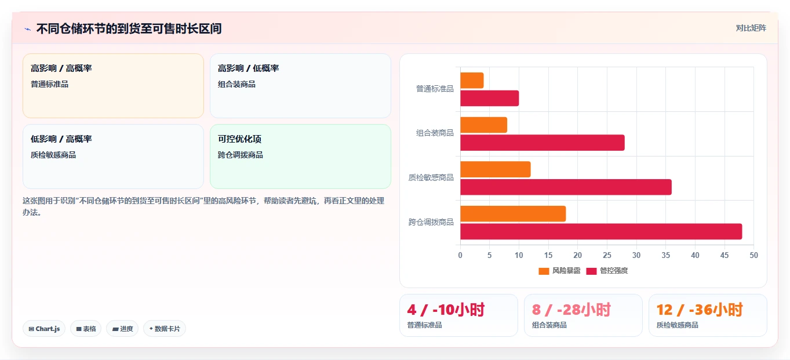
Task: Click orange 风险暴露 legend swatch
Action: (544, 271)
